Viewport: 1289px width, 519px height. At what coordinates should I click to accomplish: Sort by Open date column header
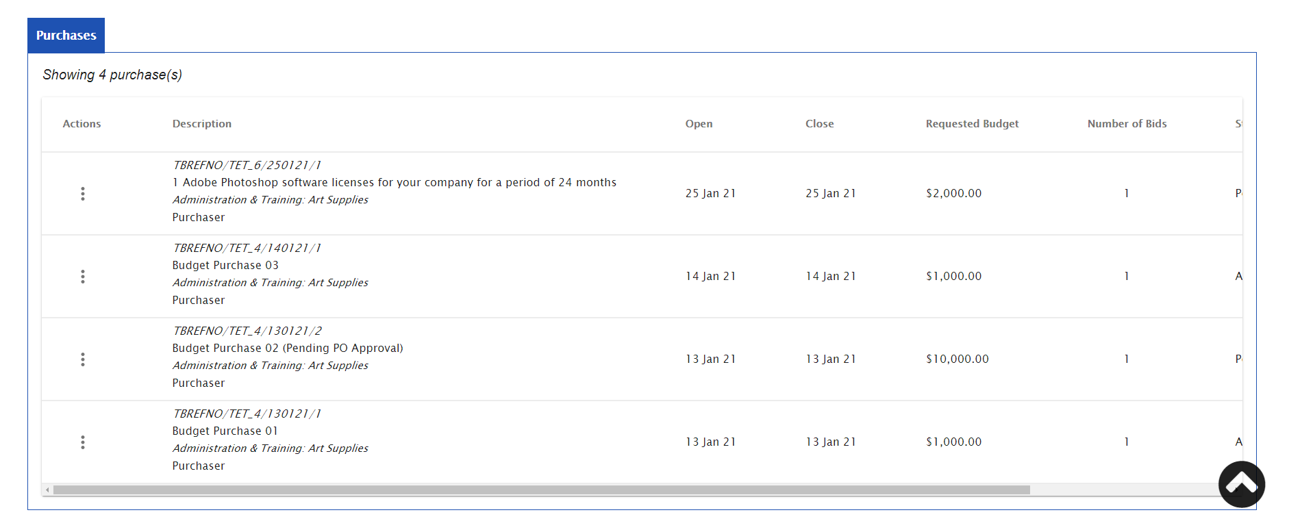point(699,124)
